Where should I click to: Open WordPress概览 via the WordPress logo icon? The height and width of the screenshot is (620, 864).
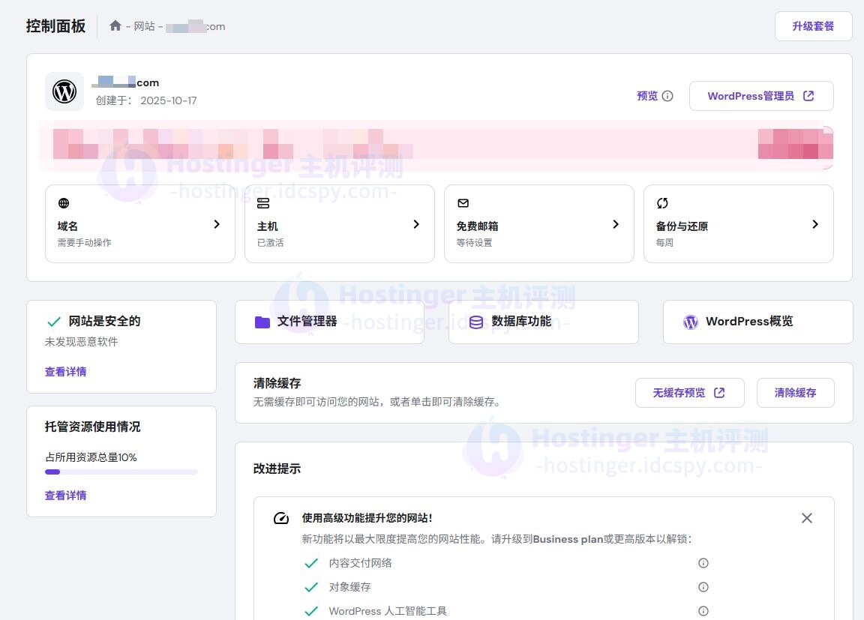click(x=690, y=322)
